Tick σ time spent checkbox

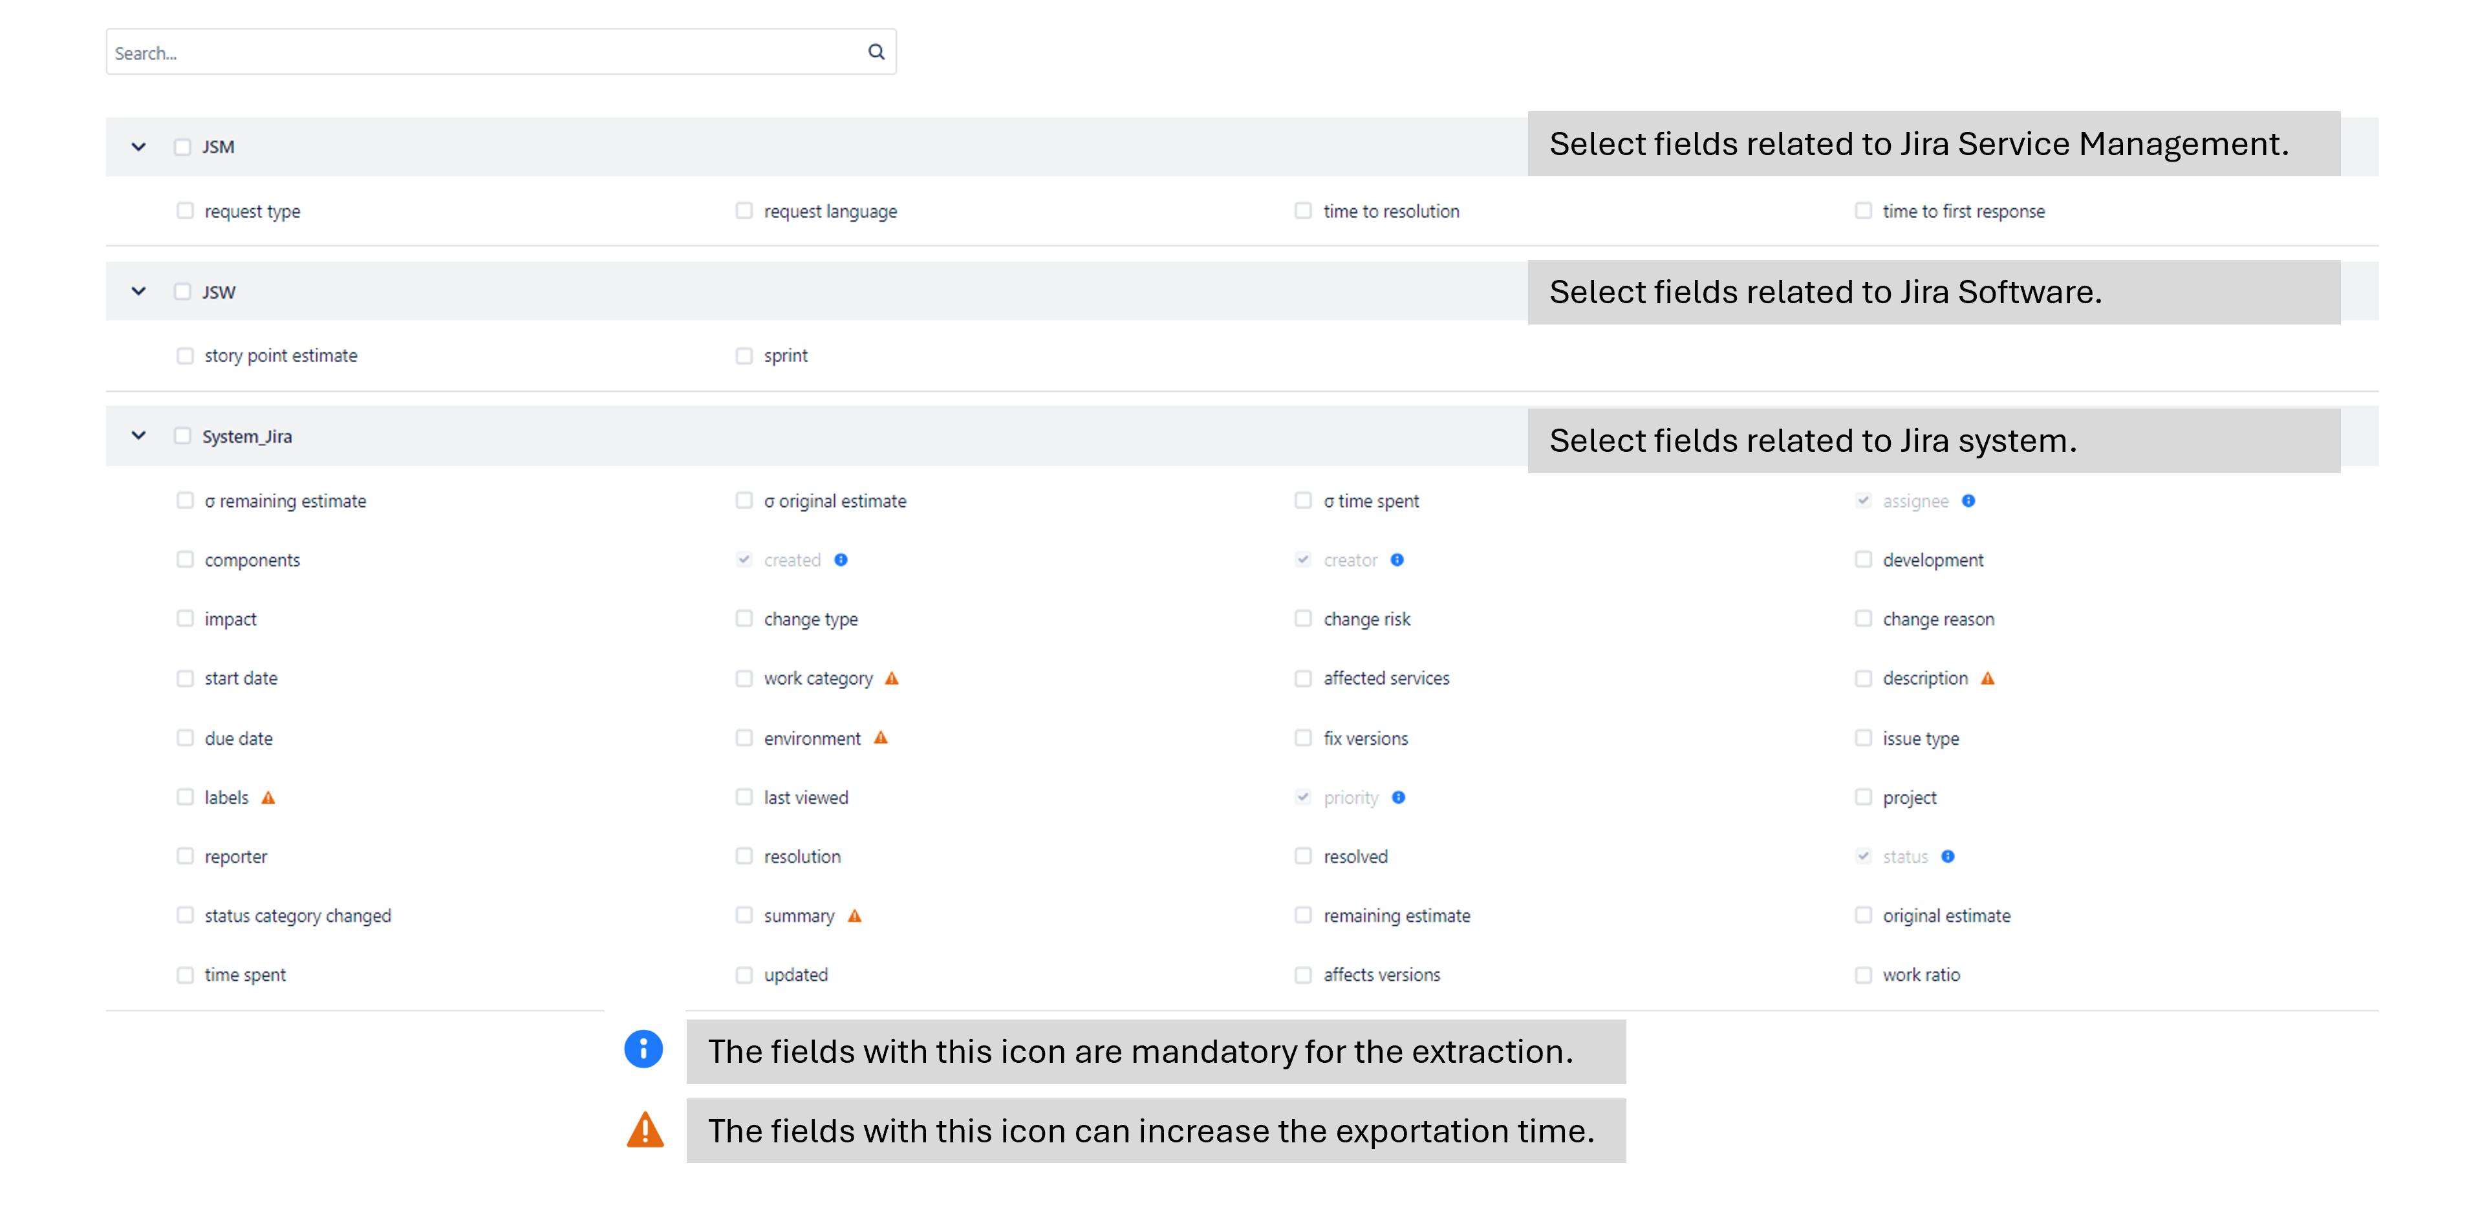click(1302, 500)
